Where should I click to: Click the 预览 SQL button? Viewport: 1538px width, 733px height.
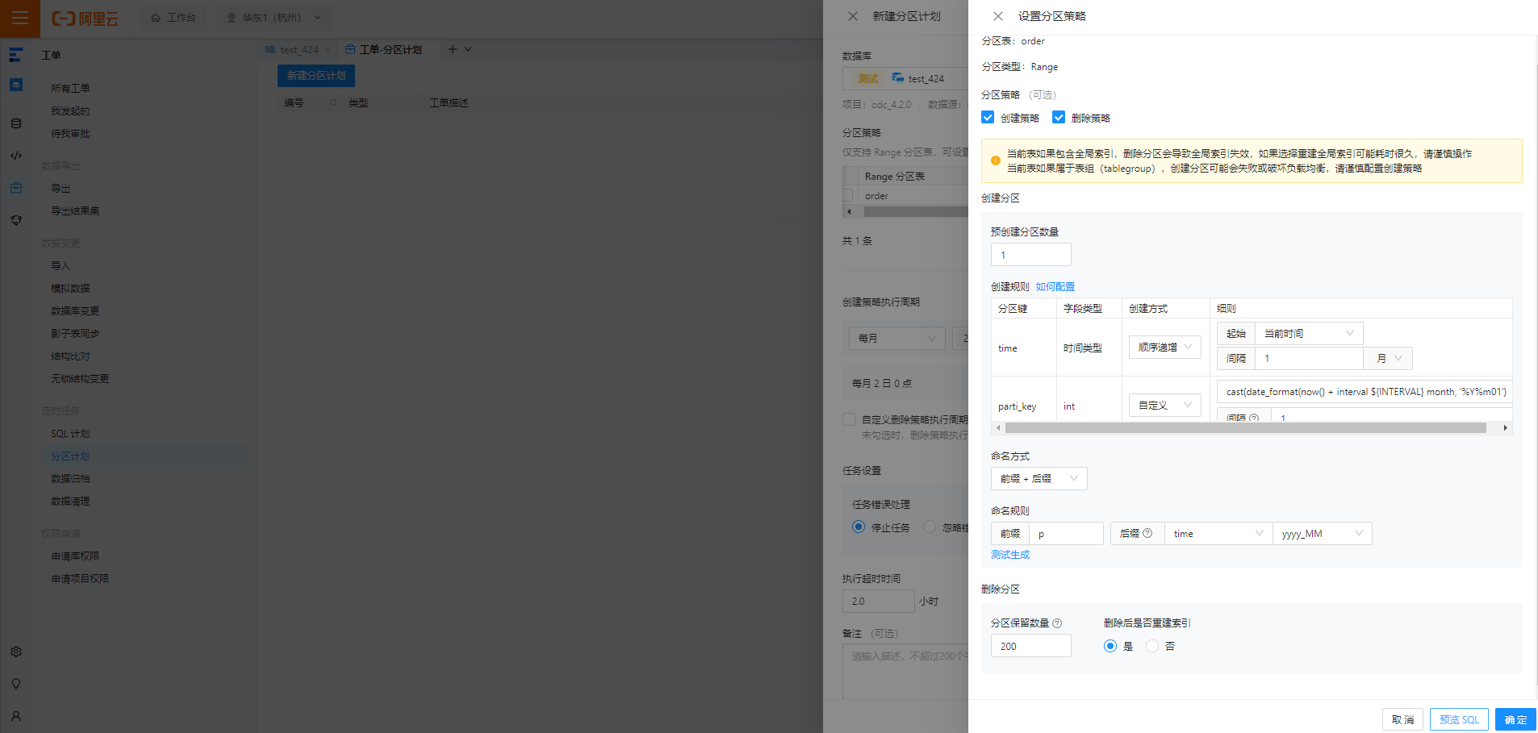[1459, 719]
